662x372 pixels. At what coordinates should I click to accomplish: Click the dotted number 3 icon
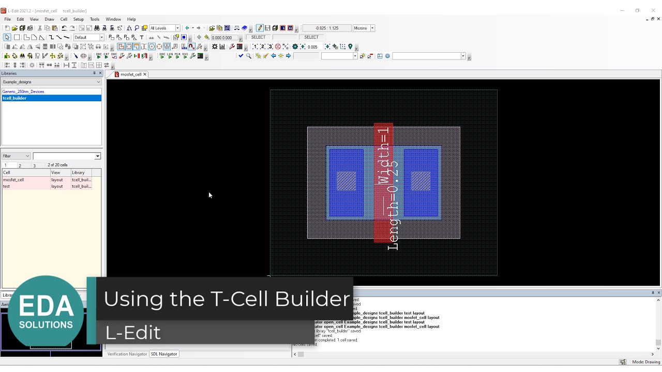[x=270, y=47]
